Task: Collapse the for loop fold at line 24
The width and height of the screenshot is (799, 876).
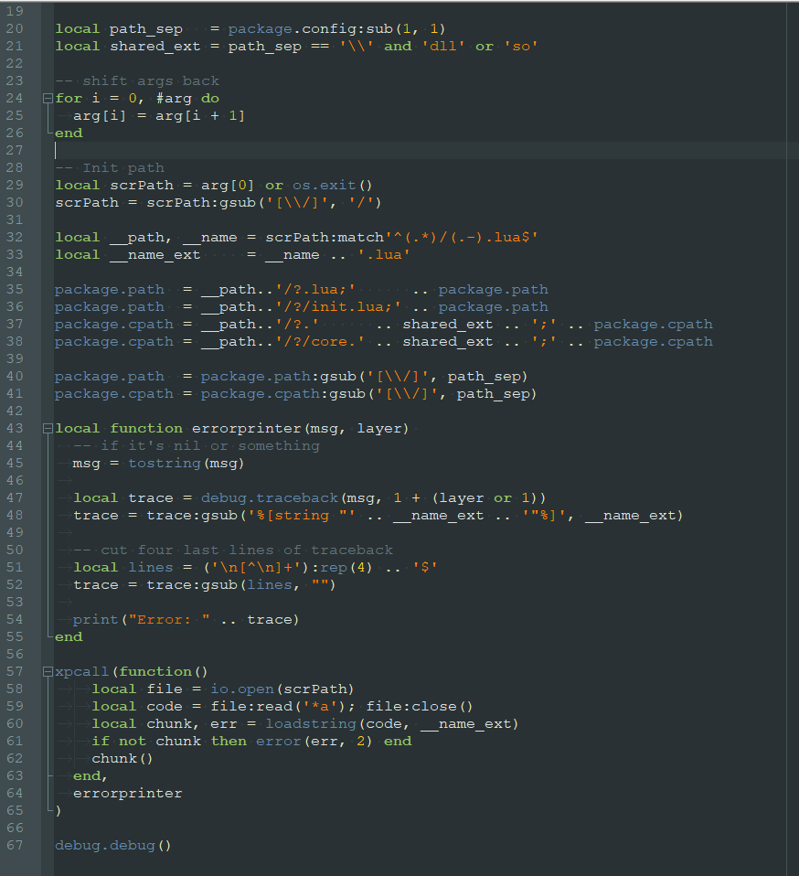Action: pyautogui.click(x=48, y=99)
